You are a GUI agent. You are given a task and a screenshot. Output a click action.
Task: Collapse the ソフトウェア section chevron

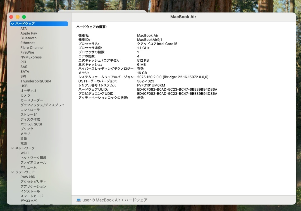pyautogui.click(x=13, y=172)
